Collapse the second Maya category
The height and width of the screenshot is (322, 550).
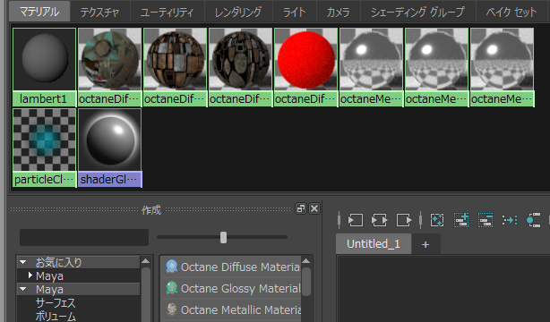(23, 289)
